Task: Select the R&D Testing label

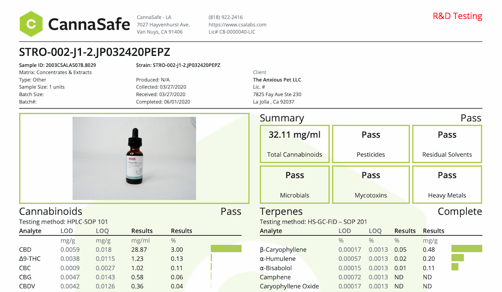Action: tap(457, 16)
